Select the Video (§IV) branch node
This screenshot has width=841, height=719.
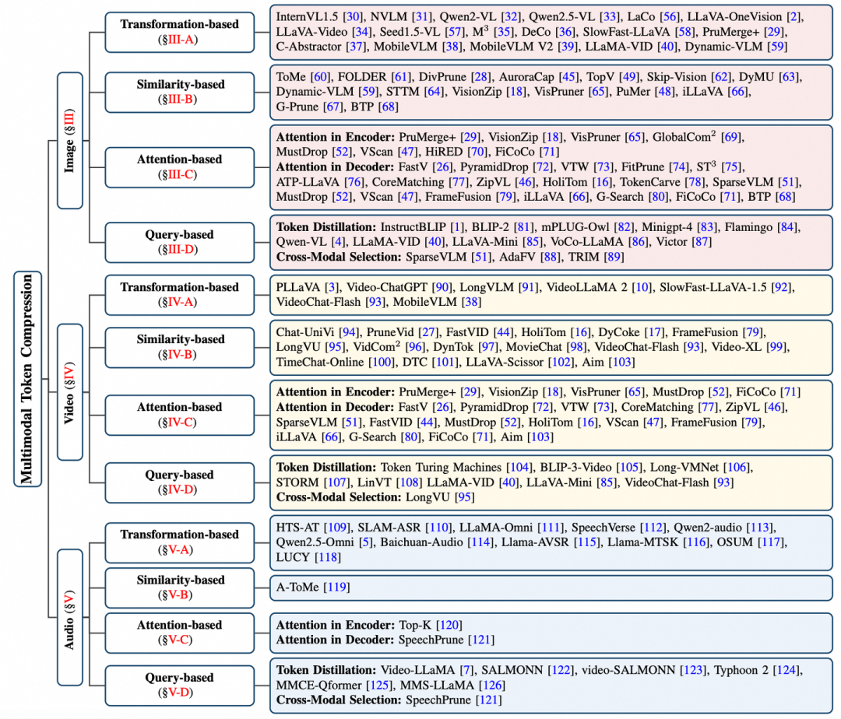70,392
